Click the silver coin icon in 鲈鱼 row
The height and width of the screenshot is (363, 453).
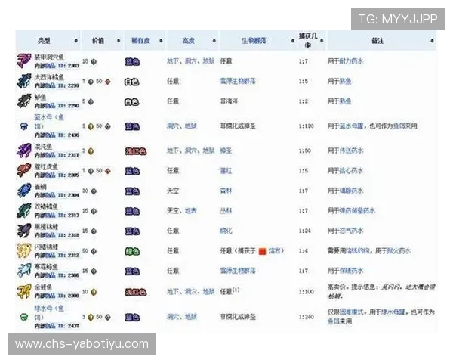(91, 101)
